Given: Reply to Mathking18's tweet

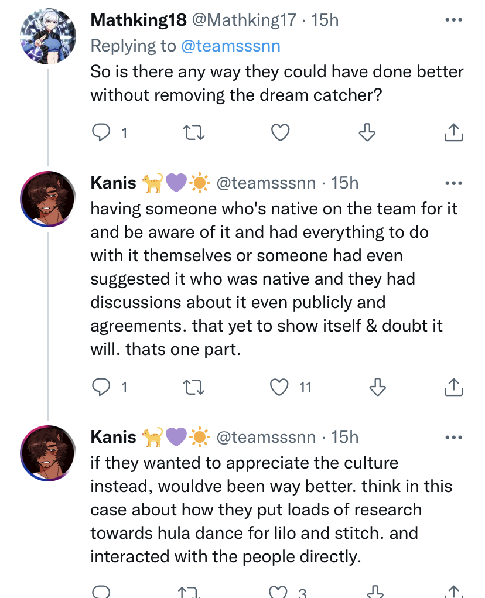Looking at the screenshot, I should tap(101, 133).
